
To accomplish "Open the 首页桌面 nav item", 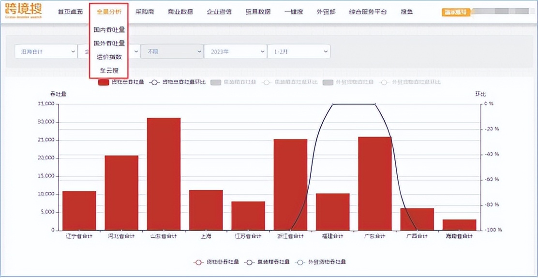I will pyautogui.click(x=70, y=12).
